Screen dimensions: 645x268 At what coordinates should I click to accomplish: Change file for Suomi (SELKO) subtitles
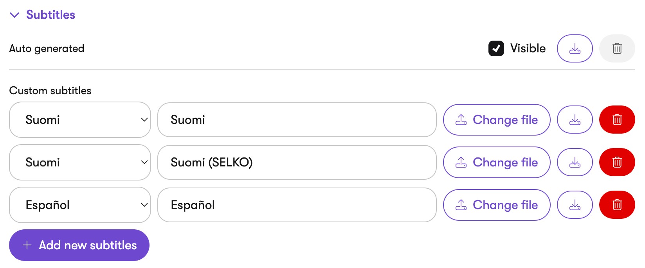click(497, 162)
